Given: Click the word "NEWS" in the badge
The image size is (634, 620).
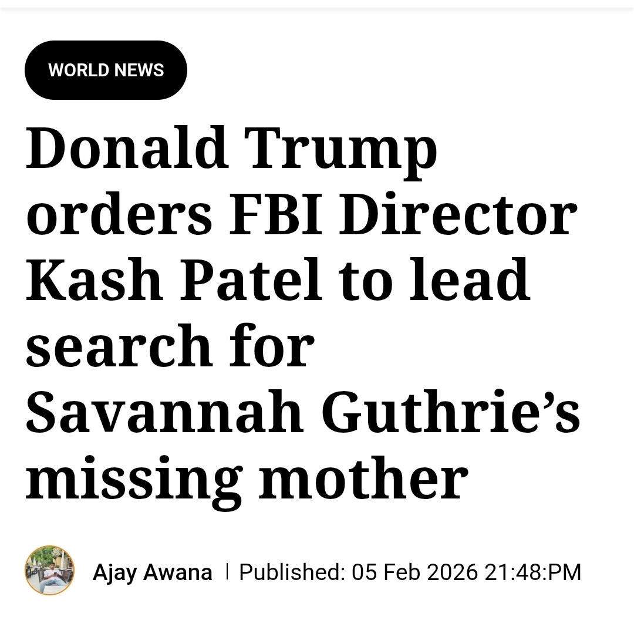Looking at the screenshot, I should coord(140,70).
